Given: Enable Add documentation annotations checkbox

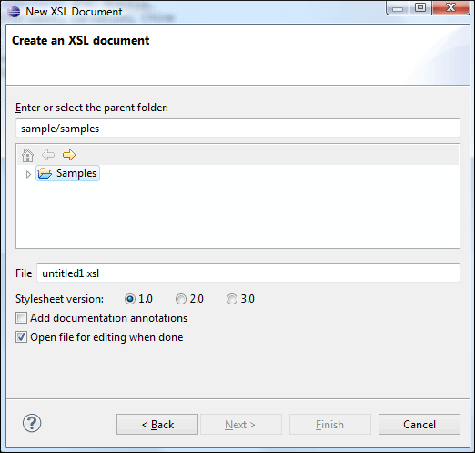Looking at the screenshot, I should click(x=21, y=318).
